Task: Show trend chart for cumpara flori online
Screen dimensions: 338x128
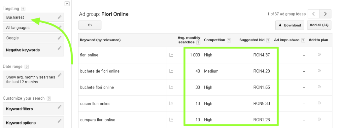Action: click(x=171, y=120)
